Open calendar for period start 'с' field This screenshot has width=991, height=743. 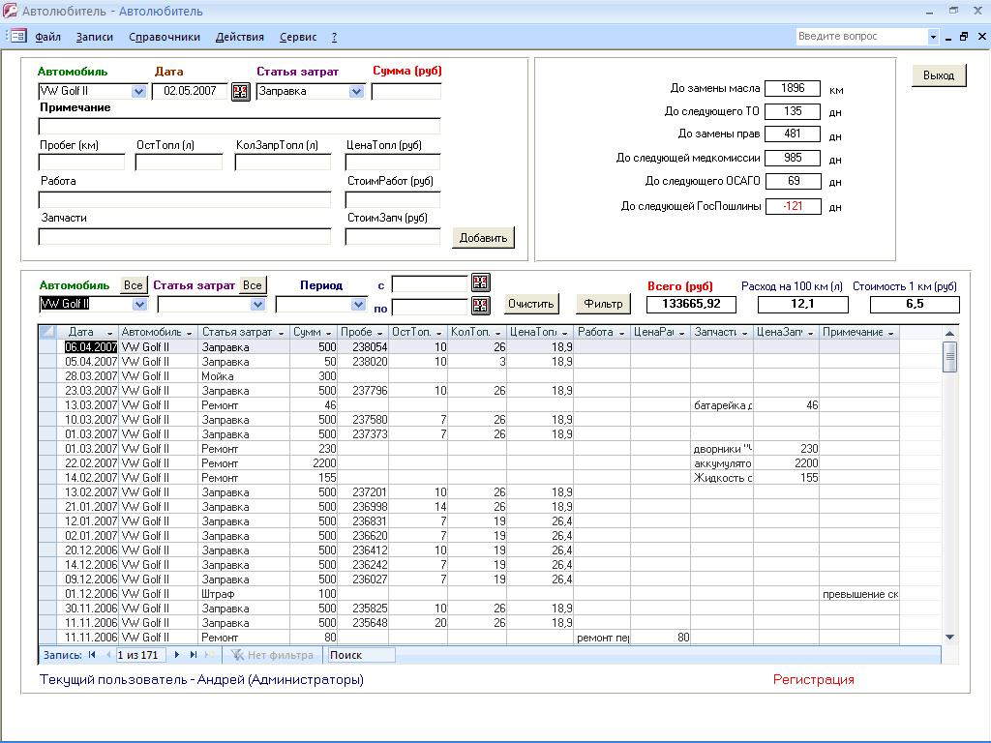tap(480, 282)
